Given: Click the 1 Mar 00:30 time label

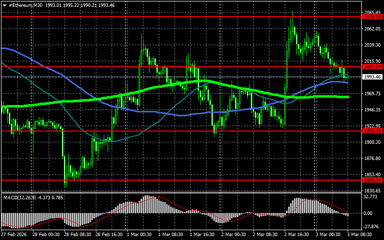Looking at the screenshot, I should (x=139, y=235).
